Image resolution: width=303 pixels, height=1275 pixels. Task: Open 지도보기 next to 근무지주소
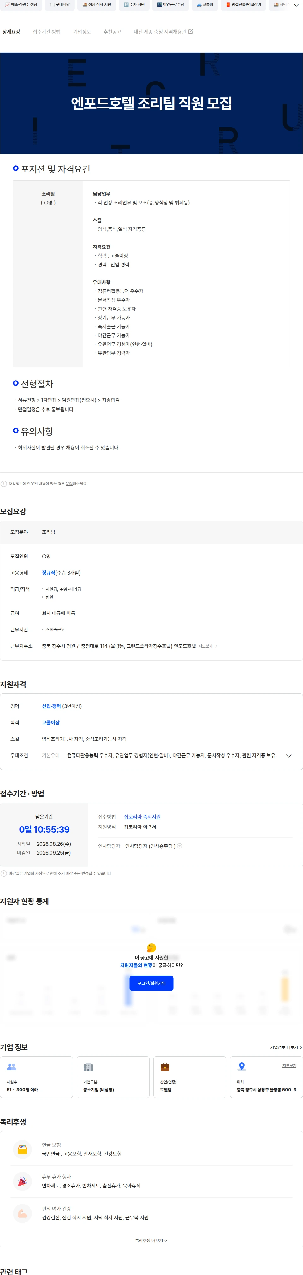(x=205, y=646)
